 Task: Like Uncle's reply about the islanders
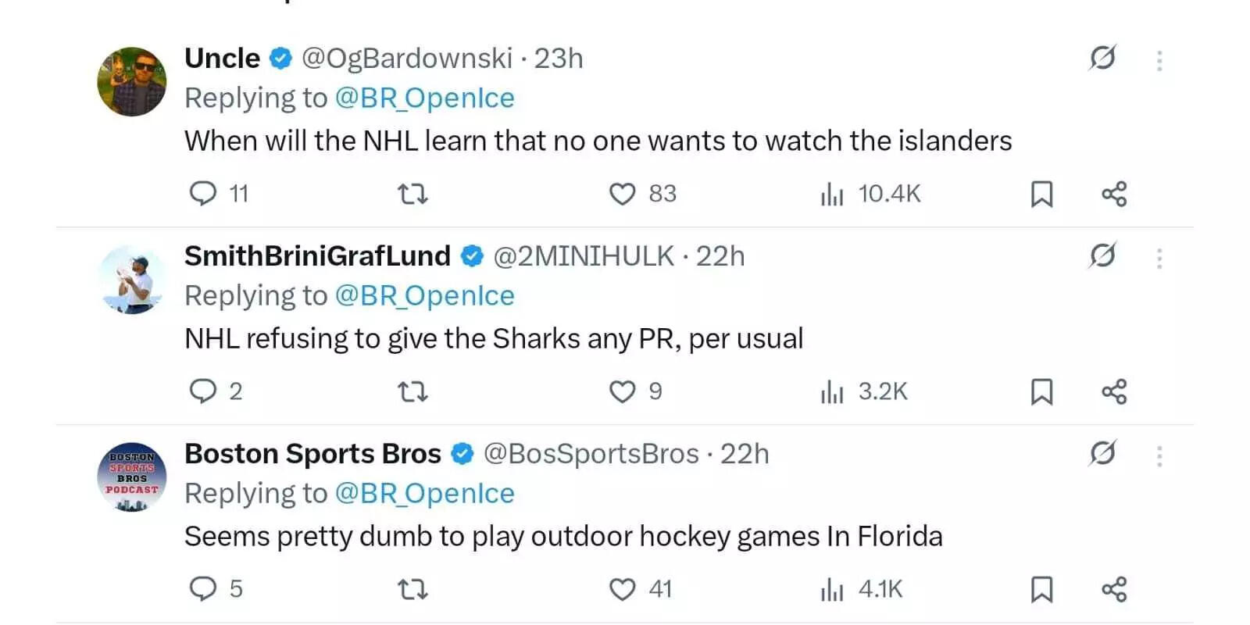coord(623,194)
